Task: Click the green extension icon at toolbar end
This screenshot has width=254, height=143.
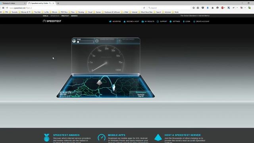Action: 250,8
